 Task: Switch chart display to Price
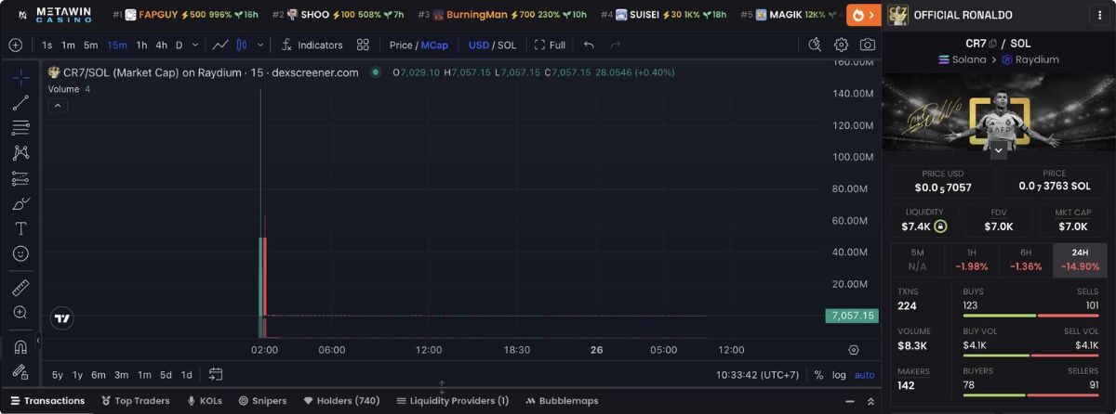point(401,45)
